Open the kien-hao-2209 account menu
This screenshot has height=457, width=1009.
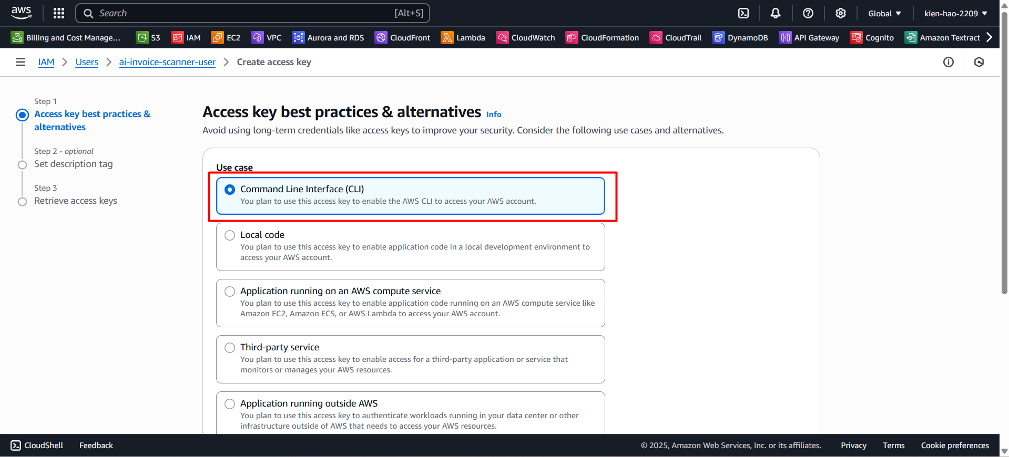click(955, 13)
